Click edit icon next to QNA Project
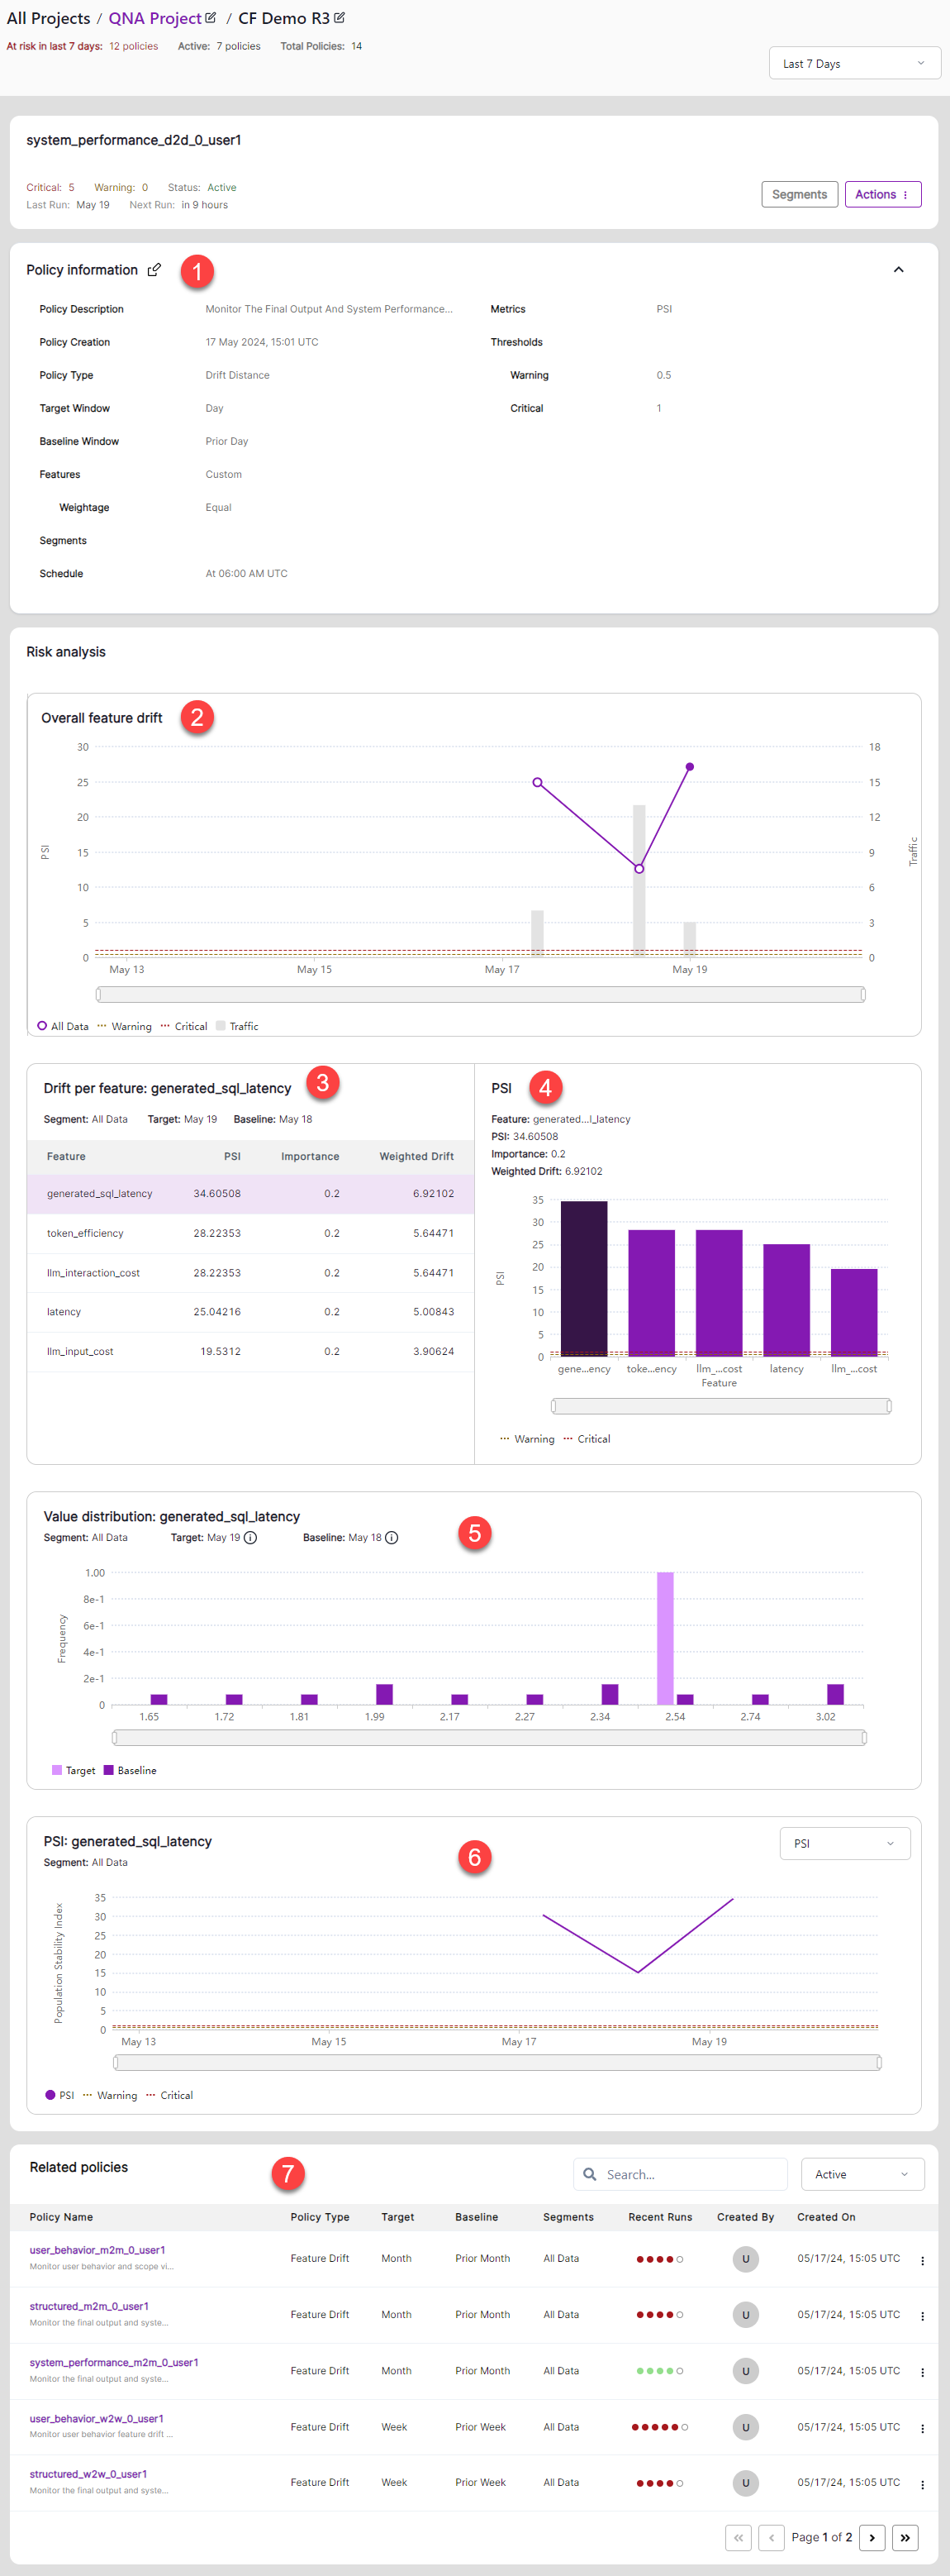Viewport: 950px width, 2576px height. click(211, 18)
